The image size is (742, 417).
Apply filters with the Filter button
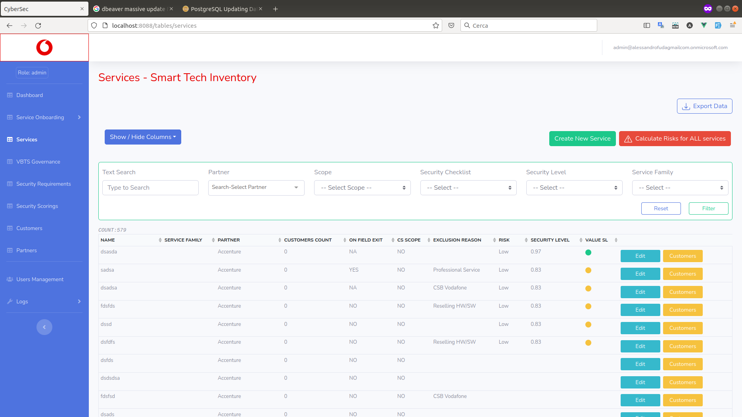coord(708,208)
